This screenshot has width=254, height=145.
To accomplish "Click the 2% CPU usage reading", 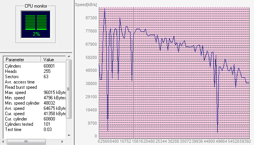I will pyautogui.click(x=36, y=34).
